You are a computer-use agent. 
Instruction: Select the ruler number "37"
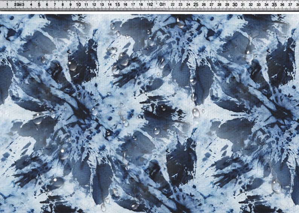click(290, 5)
